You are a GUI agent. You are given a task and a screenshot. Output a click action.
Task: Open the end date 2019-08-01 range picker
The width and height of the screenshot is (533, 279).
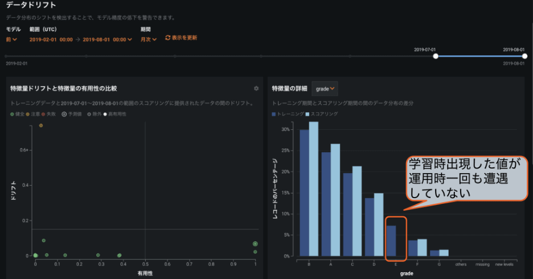108,39
